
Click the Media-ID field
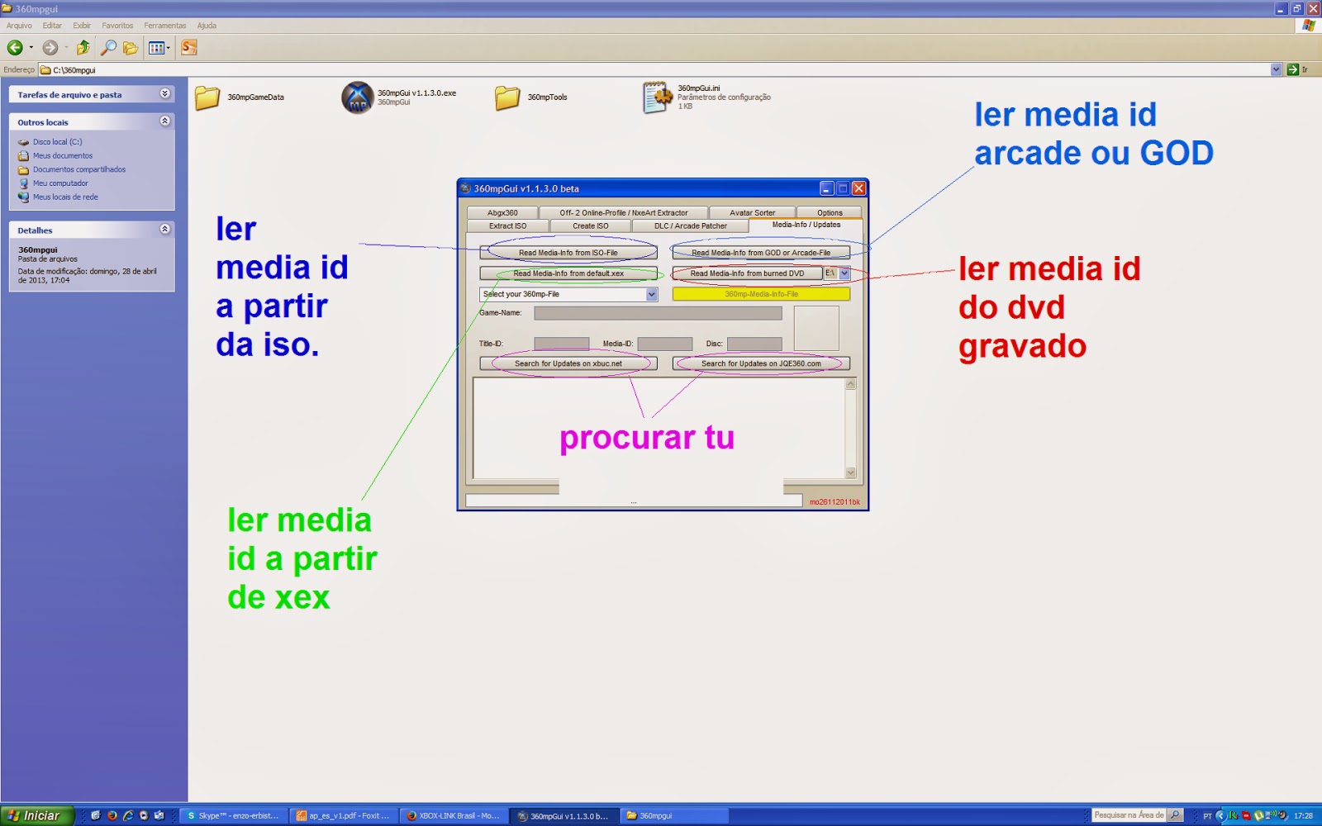point(665,344)
